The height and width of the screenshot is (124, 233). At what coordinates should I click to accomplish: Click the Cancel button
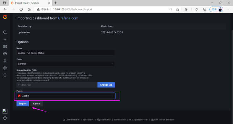pos(37,104)
